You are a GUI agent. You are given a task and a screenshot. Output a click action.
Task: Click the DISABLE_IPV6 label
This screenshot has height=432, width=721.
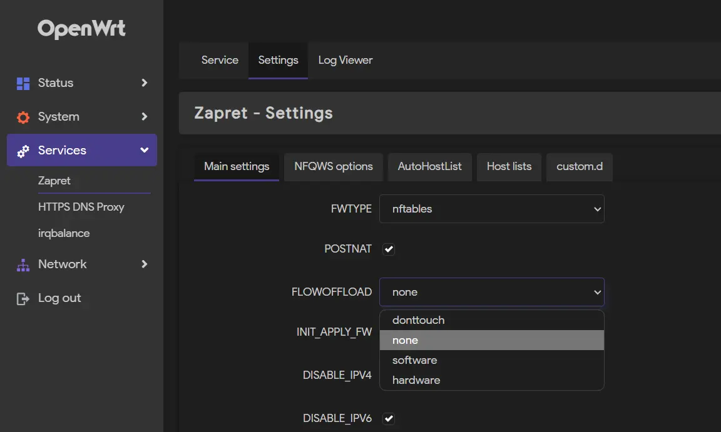point(337,418)
